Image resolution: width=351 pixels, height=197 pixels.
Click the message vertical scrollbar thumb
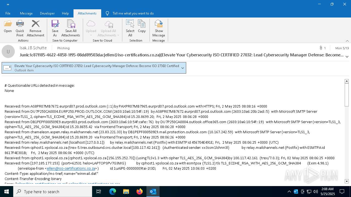click(347, 95)
